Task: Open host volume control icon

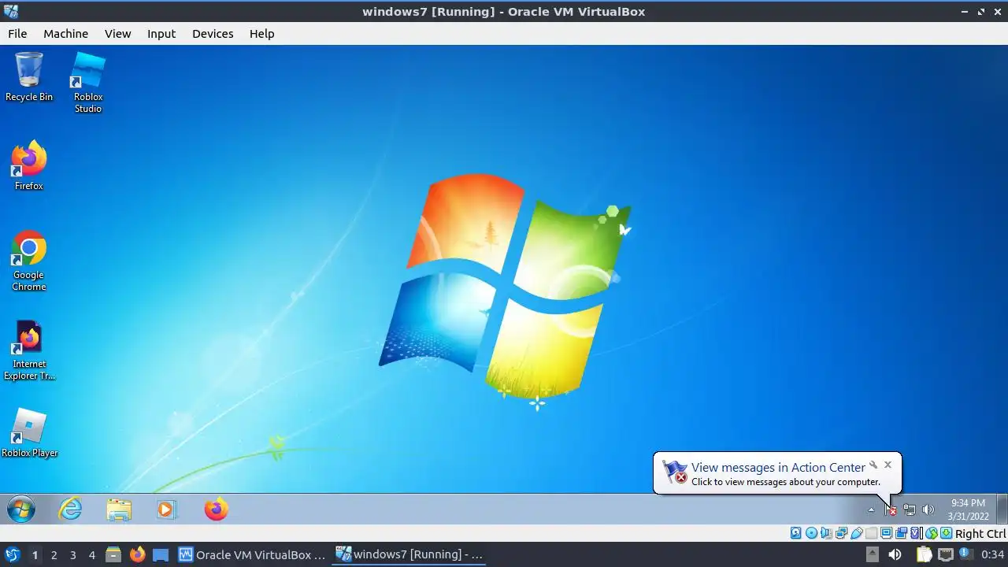Action: pyautogui.click(x=895, y=554)
